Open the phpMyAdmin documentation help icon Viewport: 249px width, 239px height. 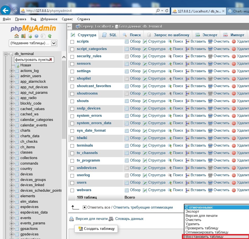(x=36, y=36)
